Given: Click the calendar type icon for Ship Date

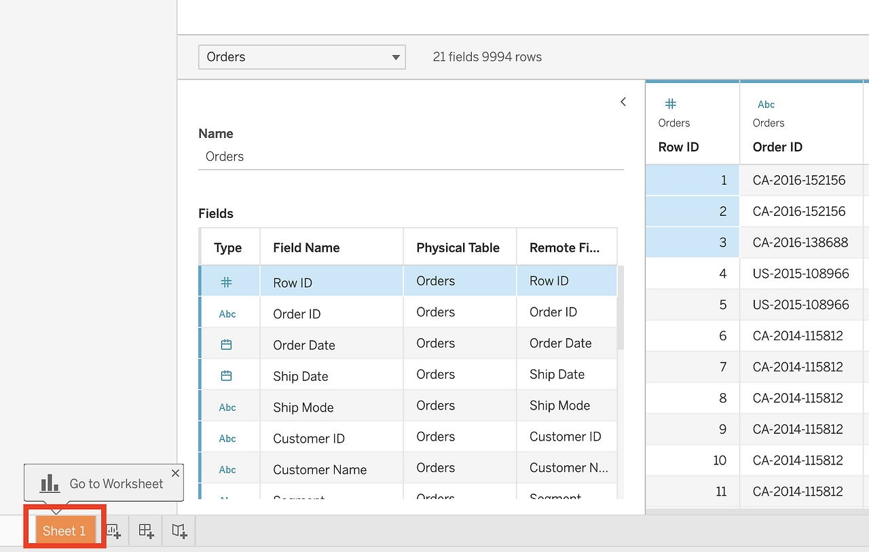Looking at the screenshot, I should tap(227, 376).
